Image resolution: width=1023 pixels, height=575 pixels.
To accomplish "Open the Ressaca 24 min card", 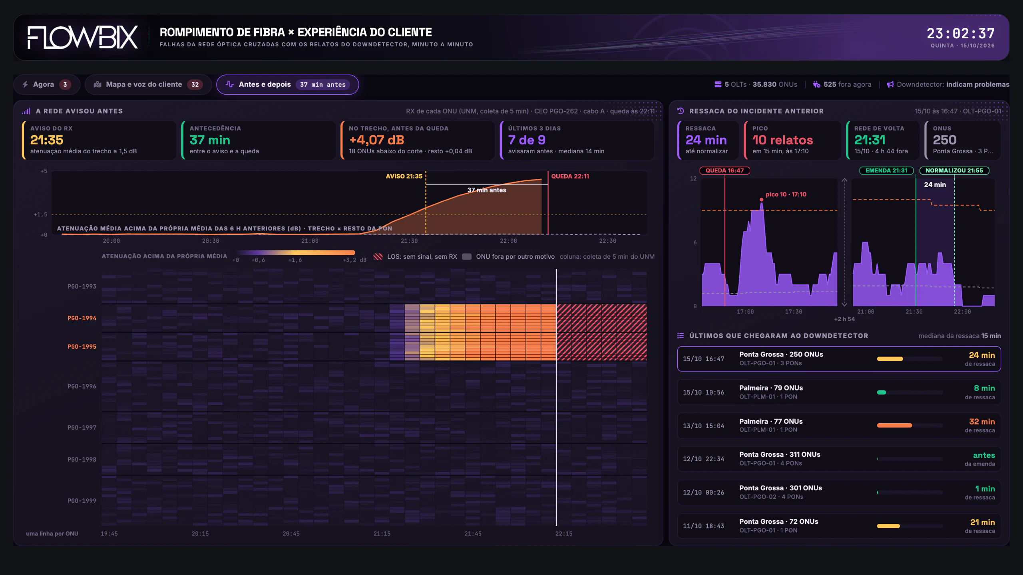I will coord(708,140).
